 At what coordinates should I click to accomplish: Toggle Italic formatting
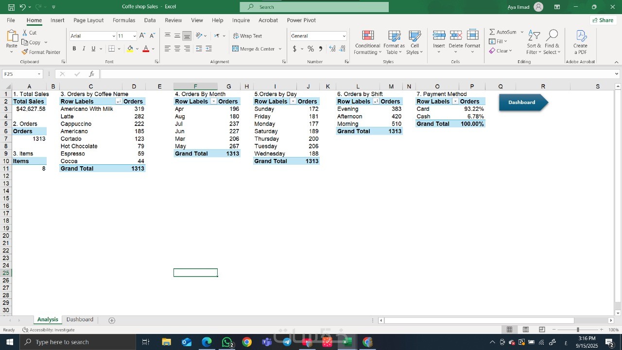[x=84, y=49]
